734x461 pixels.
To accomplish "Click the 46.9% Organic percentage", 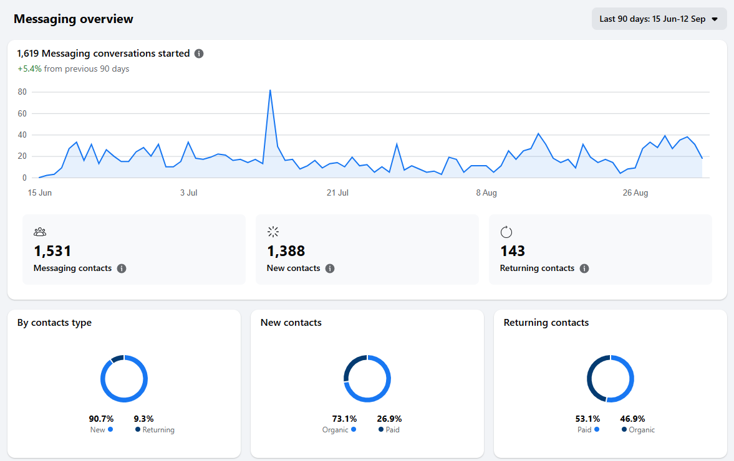I will click(x=632, y=419).
